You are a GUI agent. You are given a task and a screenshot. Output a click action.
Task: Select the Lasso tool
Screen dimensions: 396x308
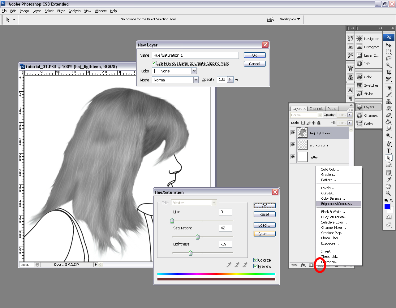[x=389, y=59]
